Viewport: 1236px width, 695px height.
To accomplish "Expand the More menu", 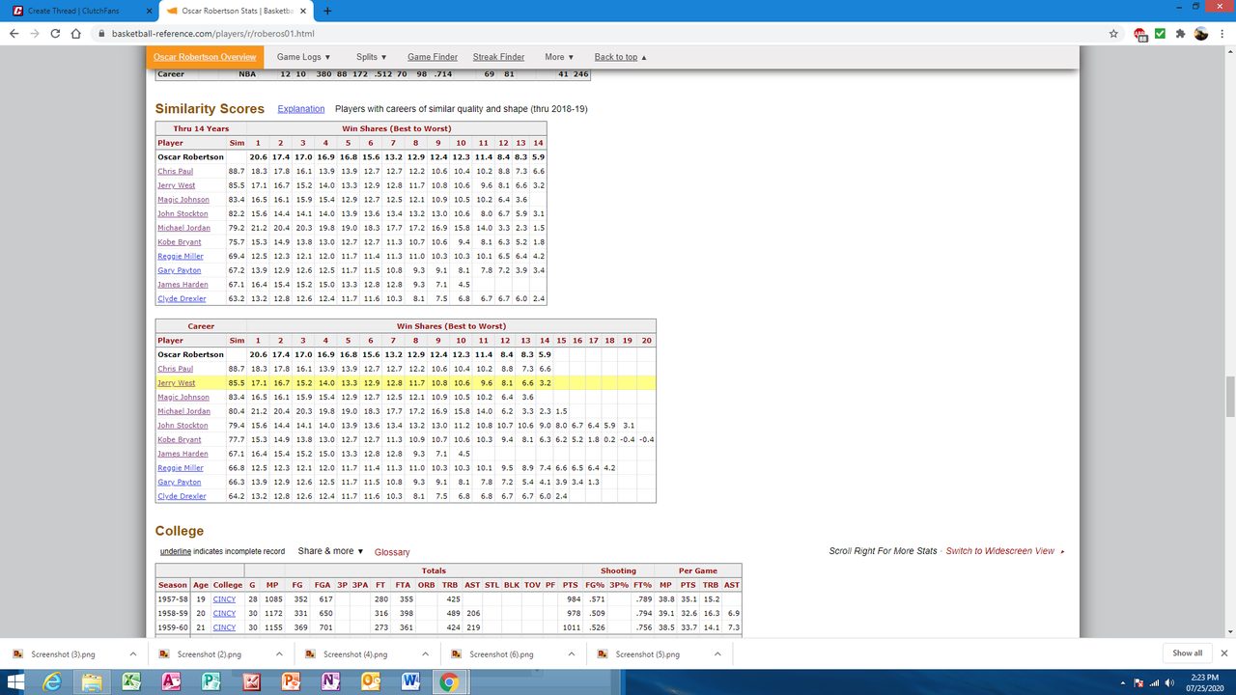I will 559,57.
